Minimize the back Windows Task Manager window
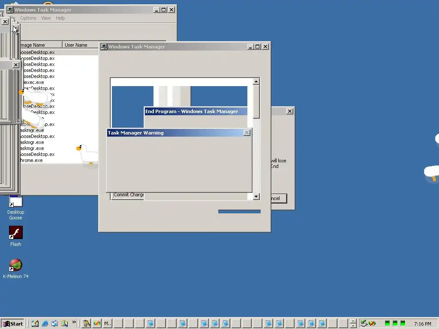 point(157,10)
